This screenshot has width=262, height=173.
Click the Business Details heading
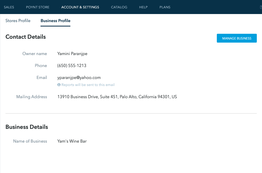(27, 127)
